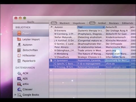Click the Letzter Import icon
The image size is (136, 102).
pyautogui.click(x=19, y=39)
